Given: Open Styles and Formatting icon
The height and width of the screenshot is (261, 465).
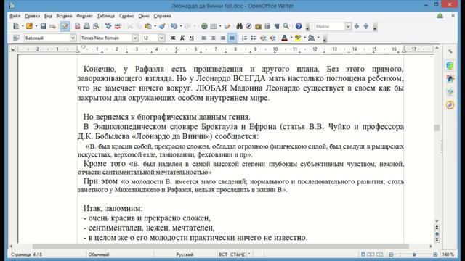Looking at the screenshot, I should [x=16, y=38].
